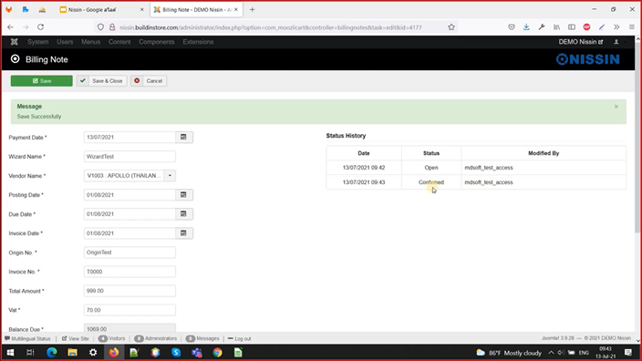Viewport: 642px width, 361px height.
Task: Open the Firefox library icon
Action: pos(557,27)
